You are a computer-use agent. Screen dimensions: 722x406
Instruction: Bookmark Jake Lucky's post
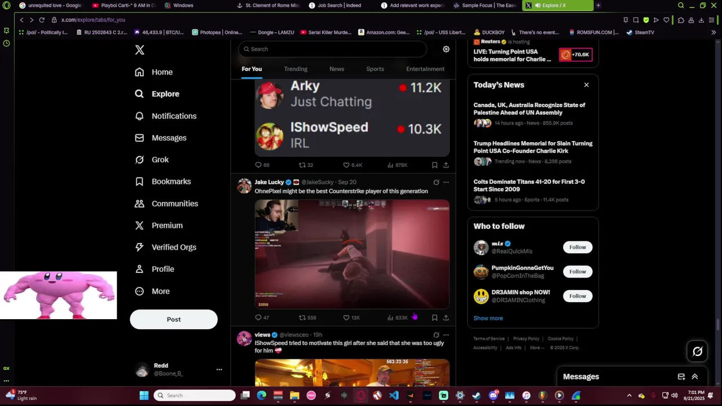pos(434,317)
